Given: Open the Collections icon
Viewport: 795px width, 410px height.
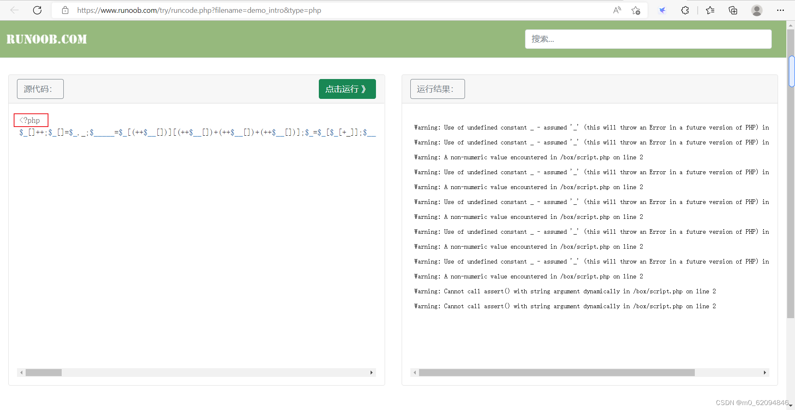Looking at the screenshot, I should click(733, 10).
